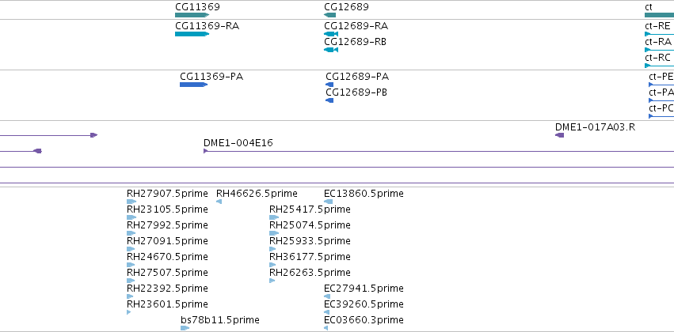Select the RH25417.5prime EST label
Viewport: 674px width, 332px height.
click(x=310, y=209)
